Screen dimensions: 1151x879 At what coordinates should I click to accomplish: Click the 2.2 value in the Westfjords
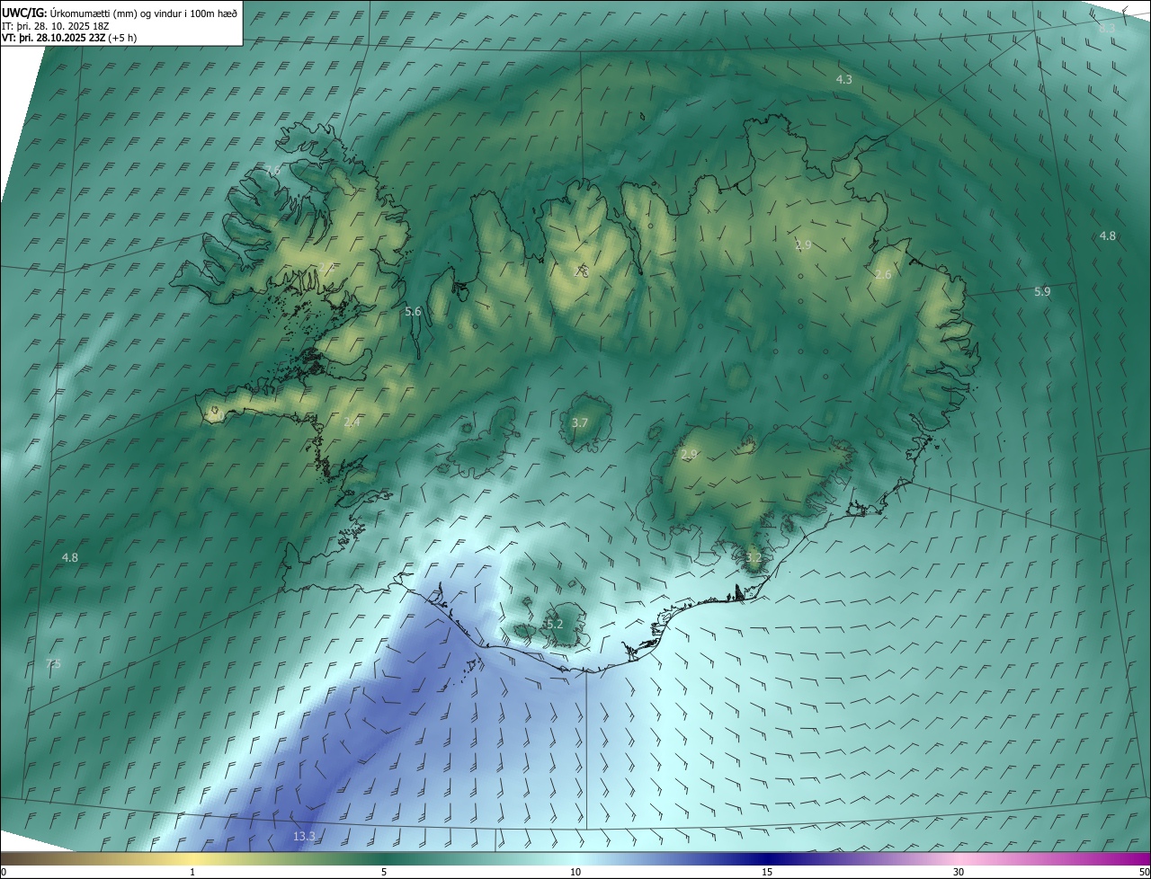pos(326,267)
